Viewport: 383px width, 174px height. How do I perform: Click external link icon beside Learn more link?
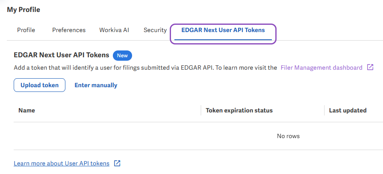click(x=118, y=163)
